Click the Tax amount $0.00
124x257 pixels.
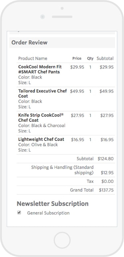pos(107,181)
